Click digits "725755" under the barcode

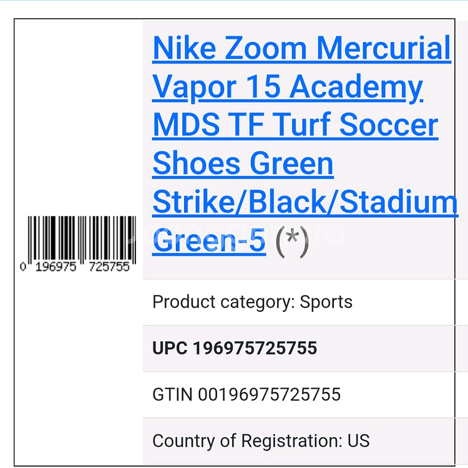tap(110, 266)
